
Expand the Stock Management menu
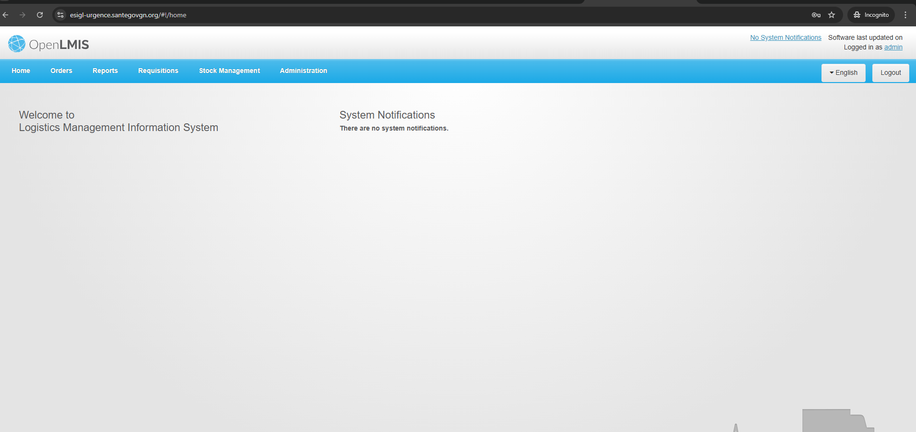pyautogui.click(x=229, y=71)
